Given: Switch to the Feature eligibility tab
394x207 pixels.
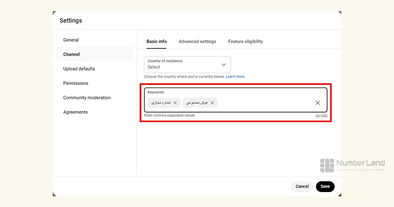Looking at the screenshot, I should click(x=245, y=41).
